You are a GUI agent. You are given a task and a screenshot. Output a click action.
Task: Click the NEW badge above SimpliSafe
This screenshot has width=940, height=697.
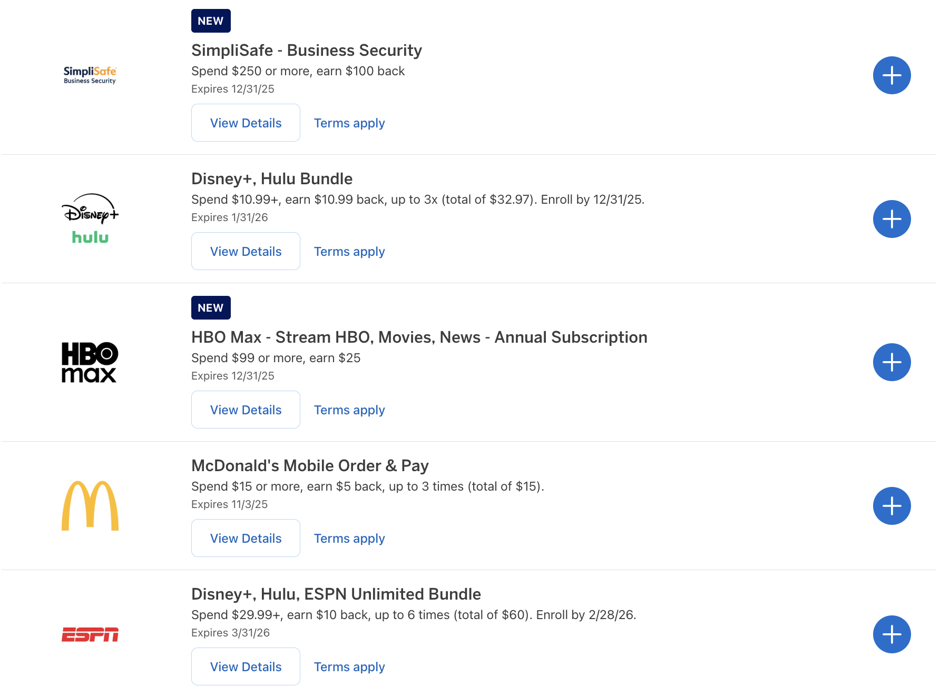tap(211, 21)
